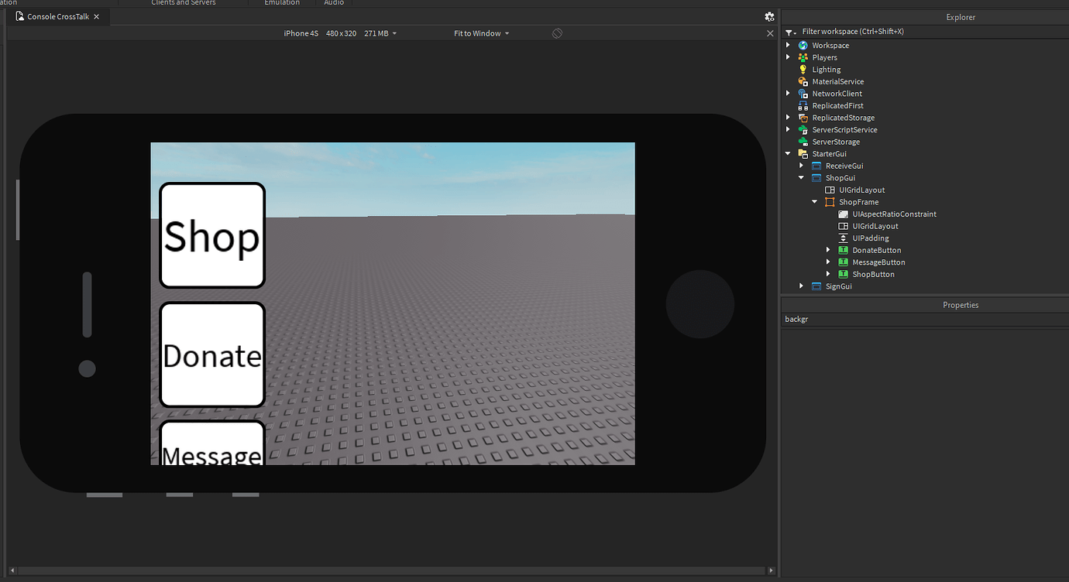Expand the SignGui tree item
This screenshot has height=582, width=1069.
click(x=801, y=286)
